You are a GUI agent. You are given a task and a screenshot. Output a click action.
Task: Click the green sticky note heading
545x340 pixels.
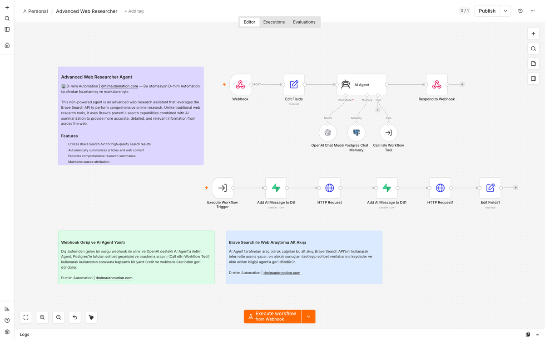(93, 243)
